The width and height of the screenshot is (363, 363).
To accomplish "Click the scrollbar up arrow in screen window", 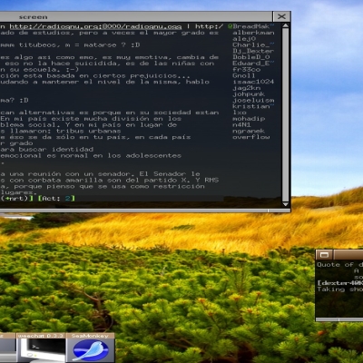I will (285, 26).
